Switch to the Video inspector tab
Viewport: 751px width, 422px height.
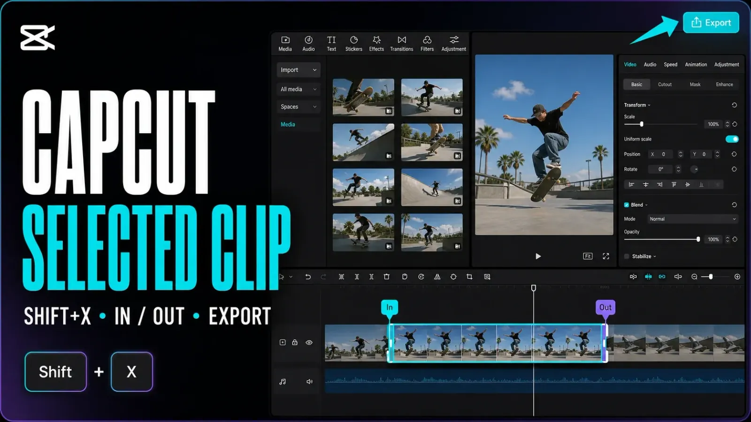630,65
